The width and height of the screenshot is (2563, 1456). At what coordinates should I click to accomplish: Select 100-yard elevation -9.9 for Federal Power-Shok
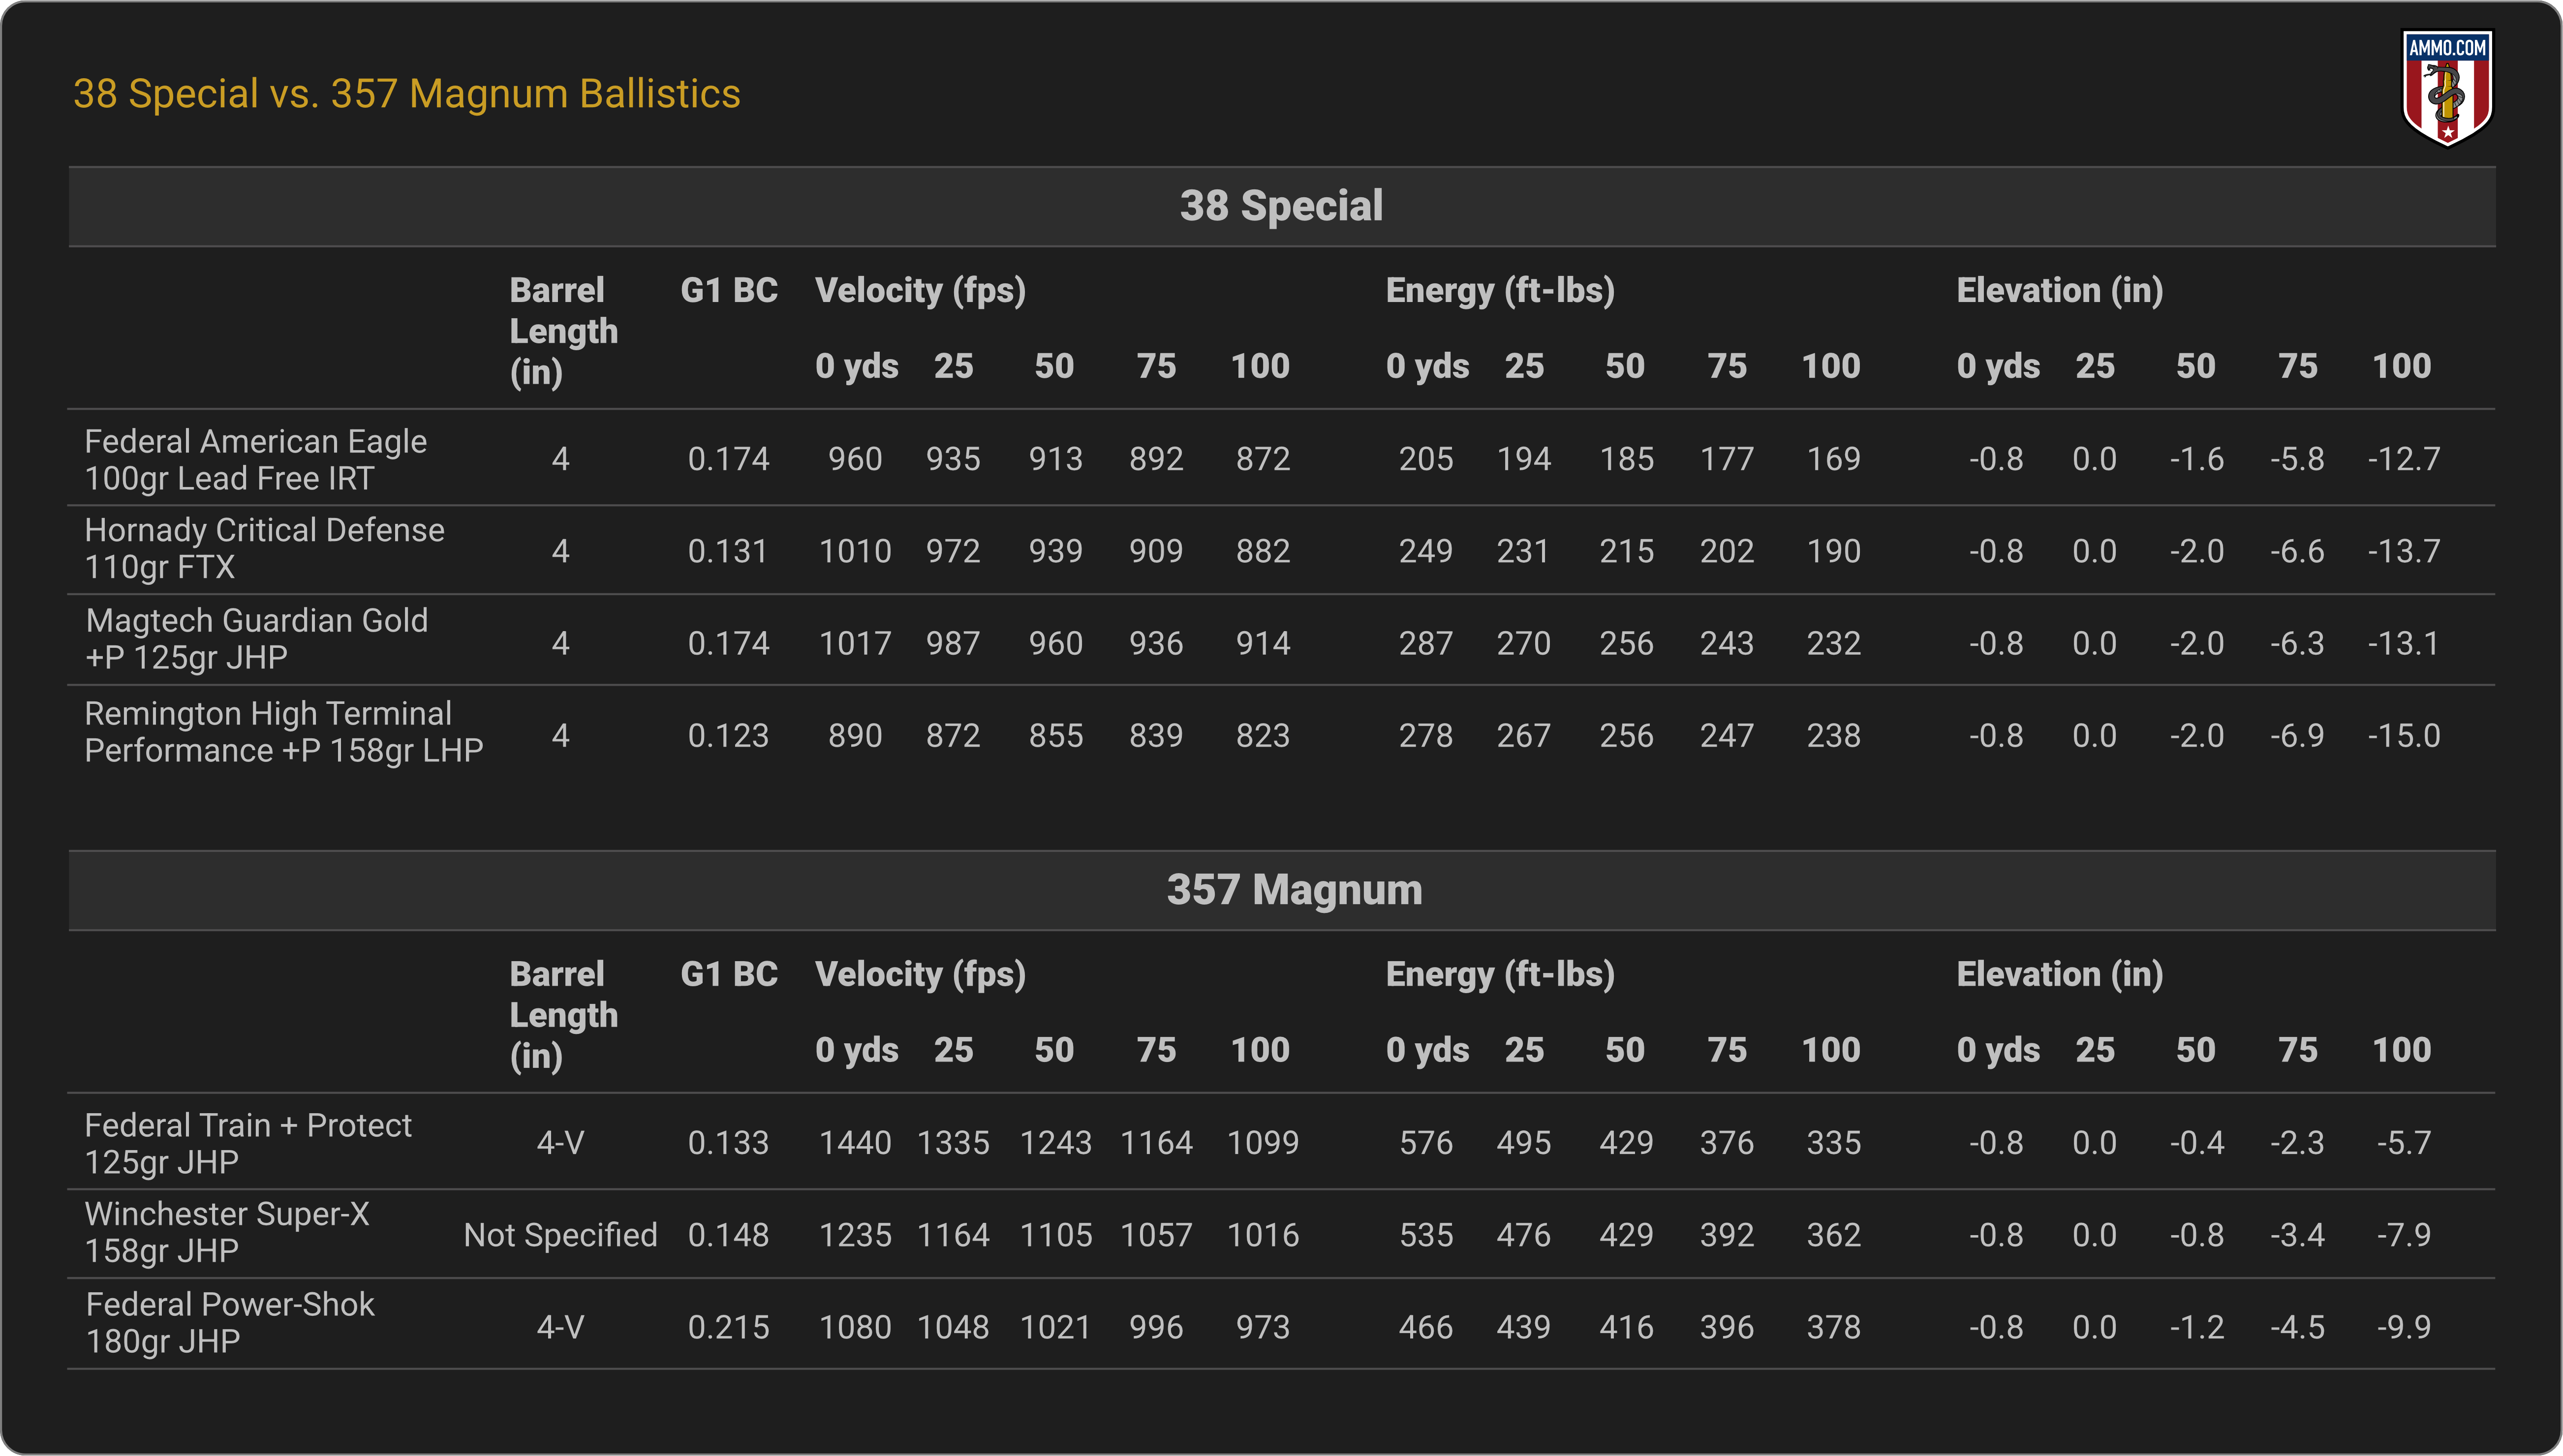coord(2404,1328)
